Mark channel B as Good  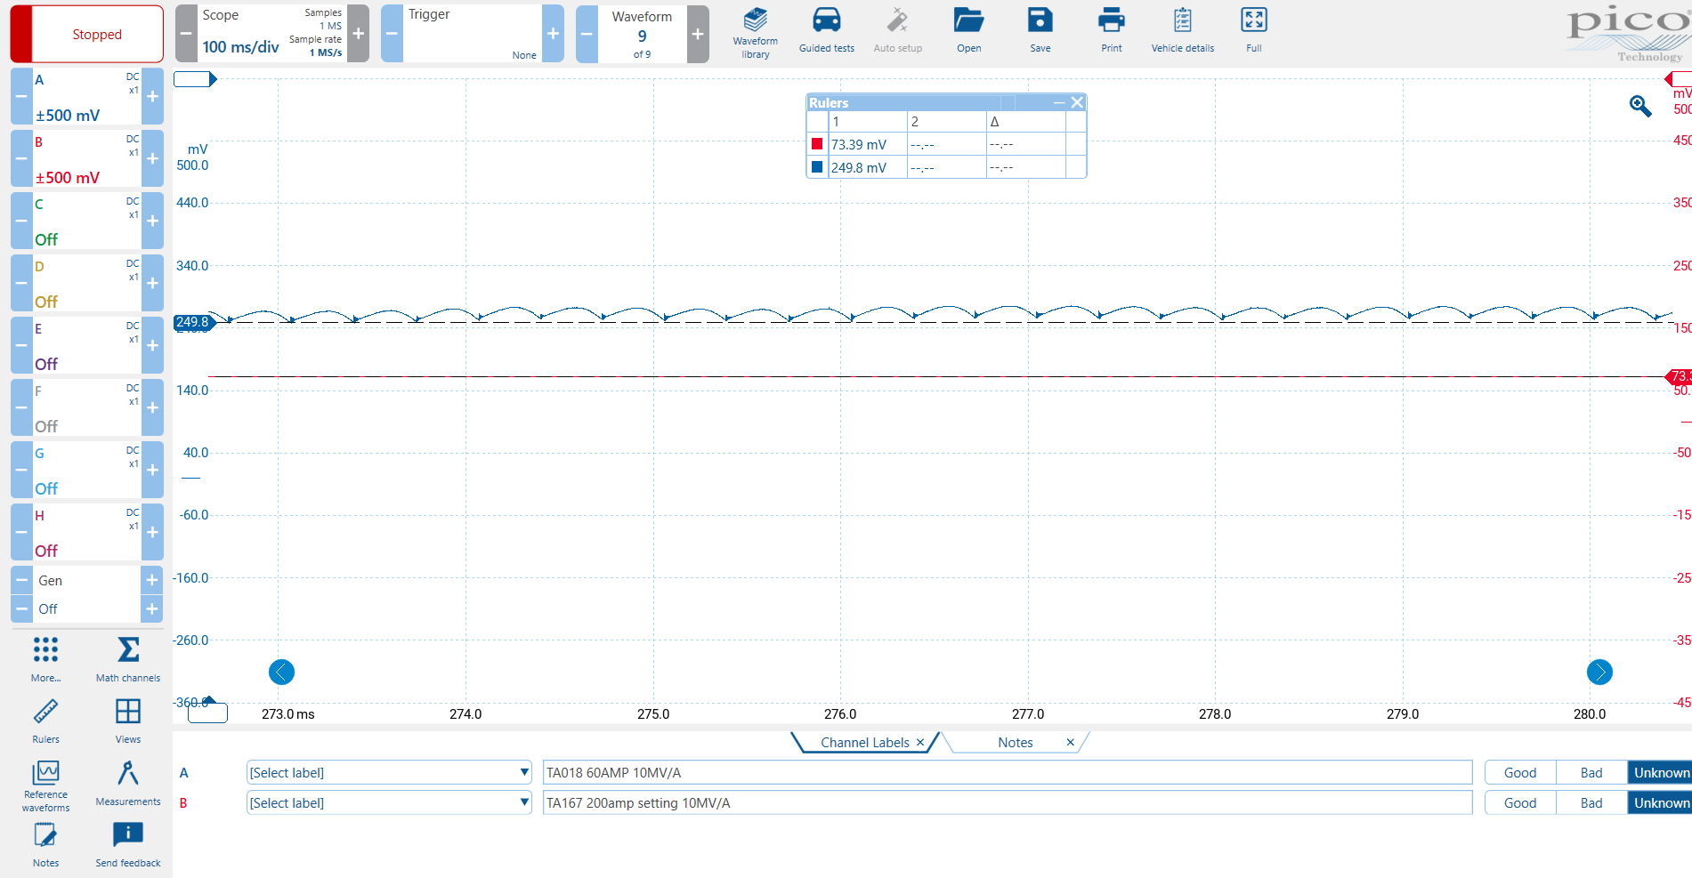(1520, 802)
